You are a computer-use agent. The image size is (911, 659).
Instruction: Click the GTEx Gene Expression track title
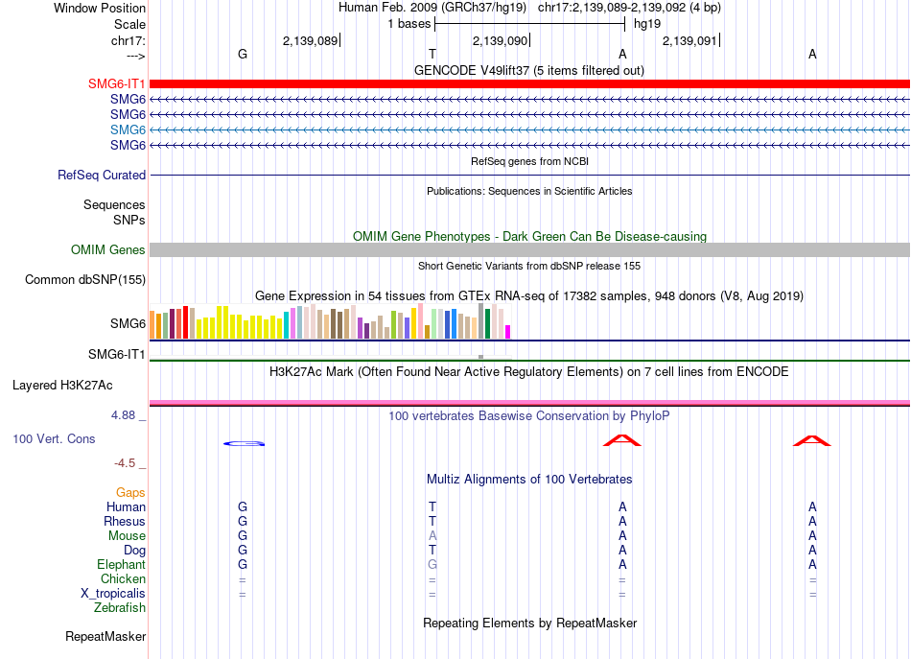529,295
